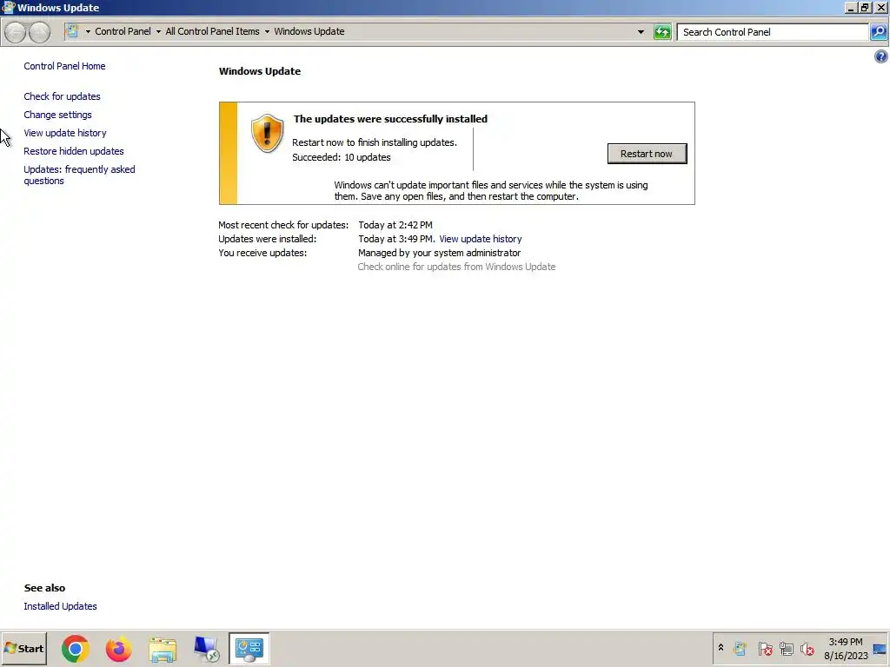Click the network tray icon
Image resolution: width=890 pixels, height=667 pixels.
point(786,648)
